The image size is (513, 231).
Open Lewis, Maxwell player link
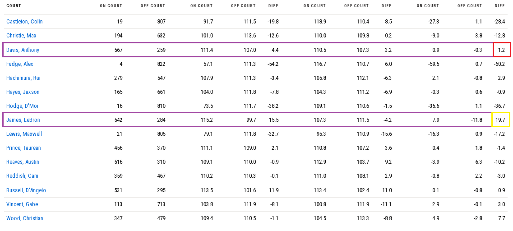pos(24,134)
